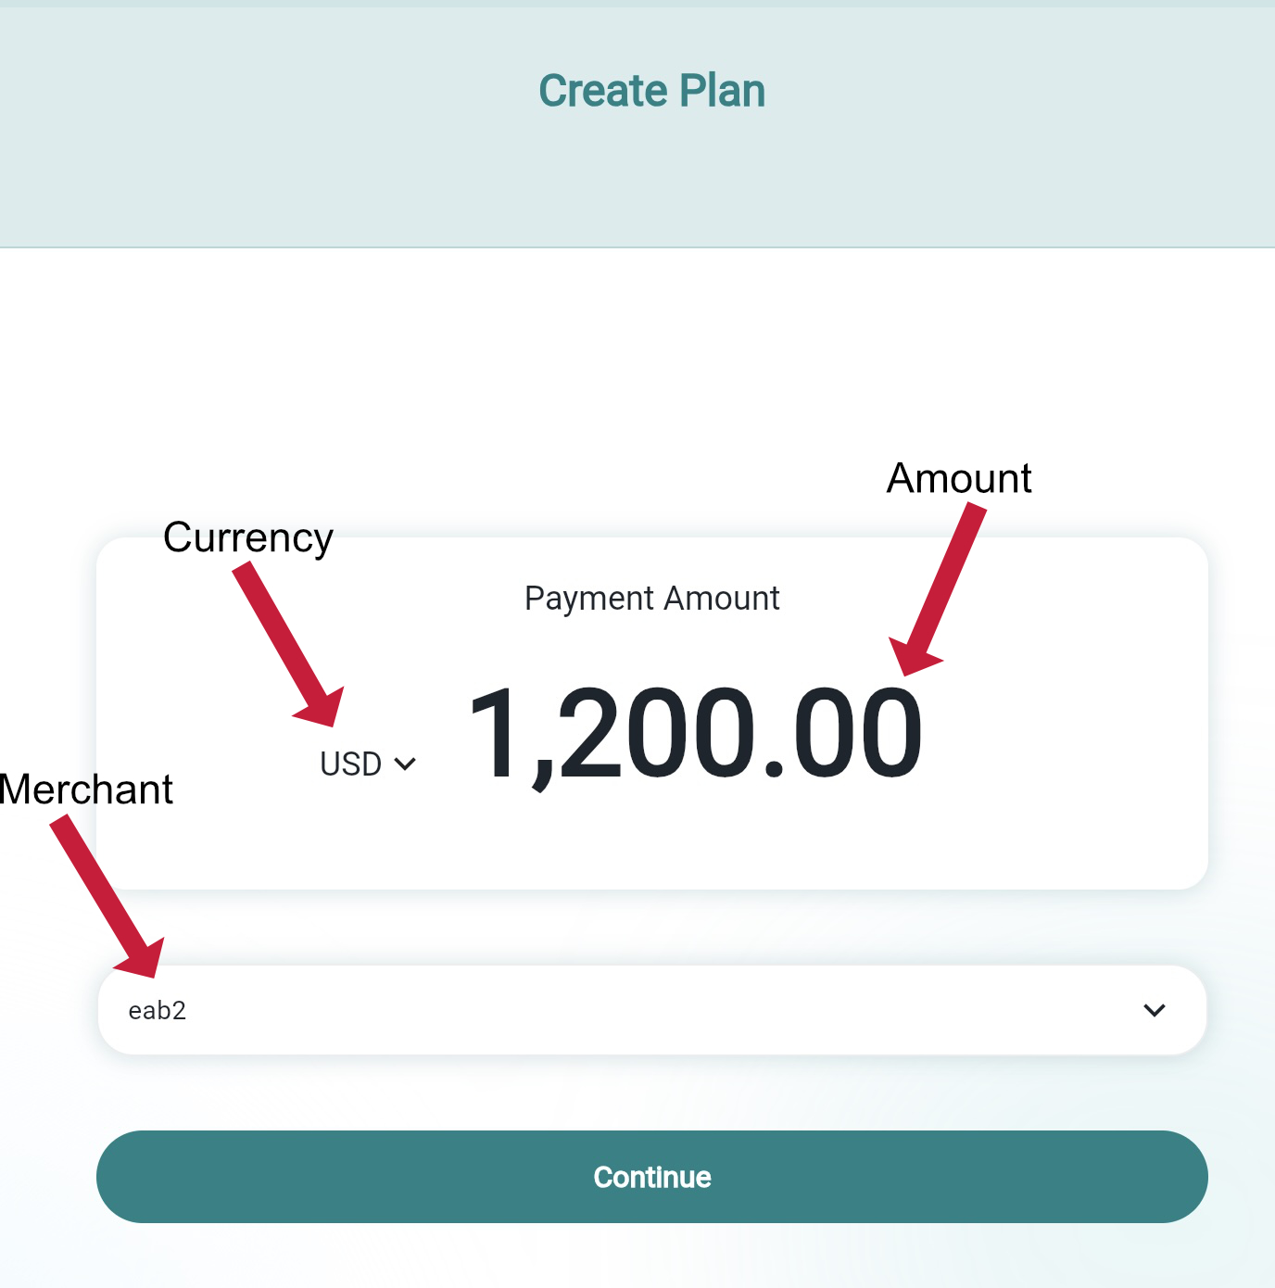The height and width of the screenshot is (1288, 1275).
Task: Click the Payment Amount heading
Action: [651, 598]
